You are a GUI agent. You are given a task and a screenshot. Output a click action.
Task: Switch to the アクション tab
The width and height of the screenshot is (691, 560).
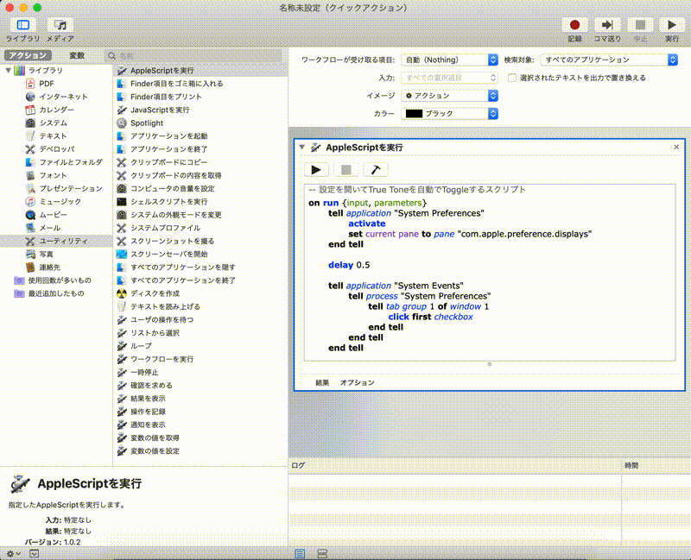28,55
